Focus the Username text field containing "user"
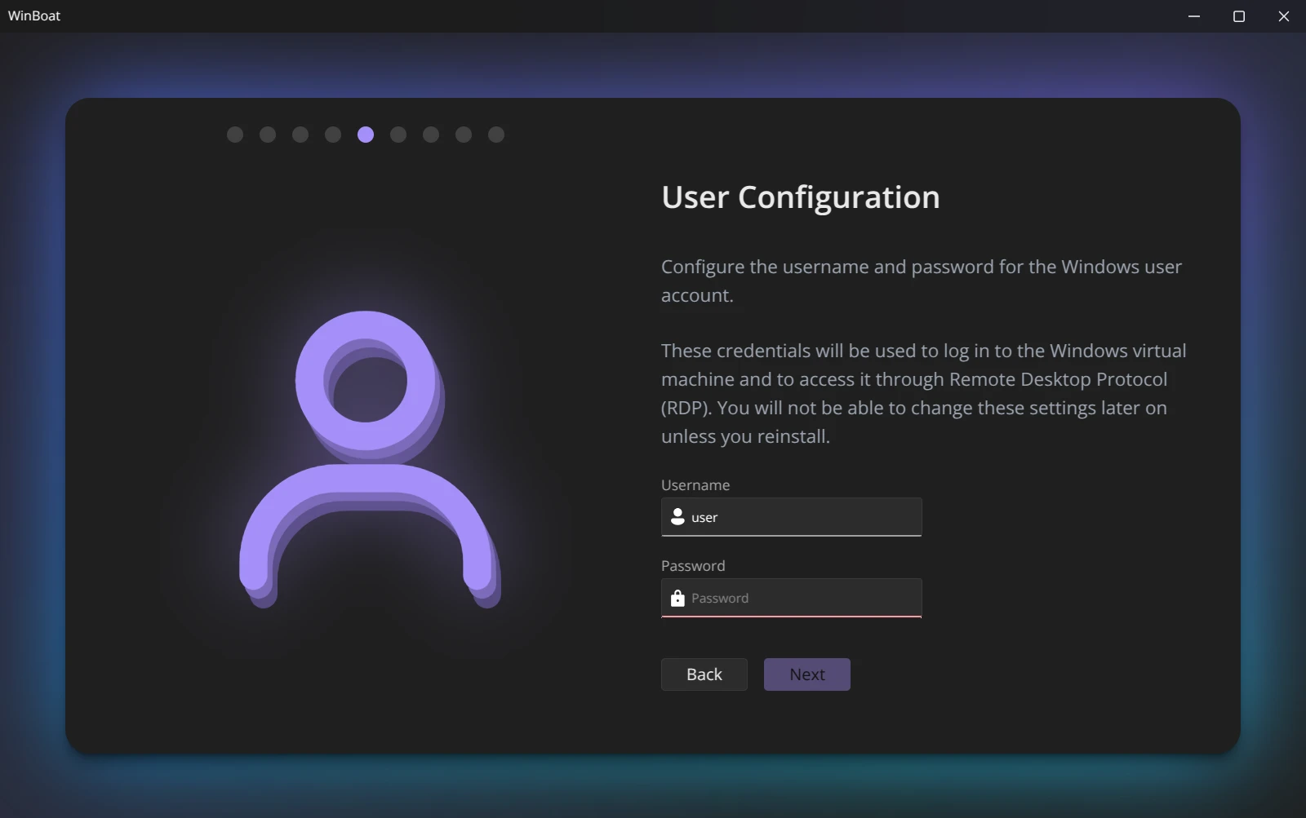Screen dimensions: 1306x818 [x=804, y=517]
